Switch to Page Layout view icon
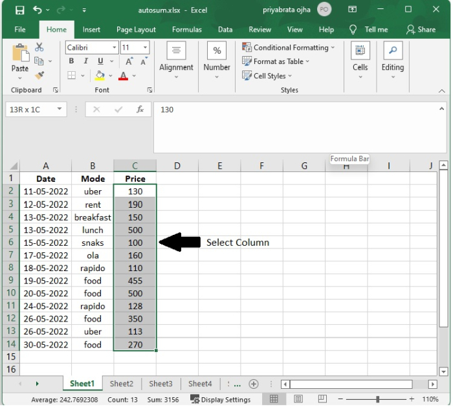Screen dimensions: 453x416 click(298, 399)
